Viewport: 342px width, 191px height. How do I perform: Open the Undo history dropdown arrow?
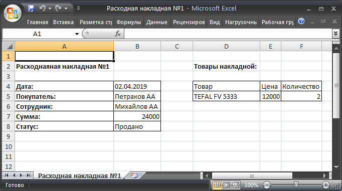[x=50, y=9]
